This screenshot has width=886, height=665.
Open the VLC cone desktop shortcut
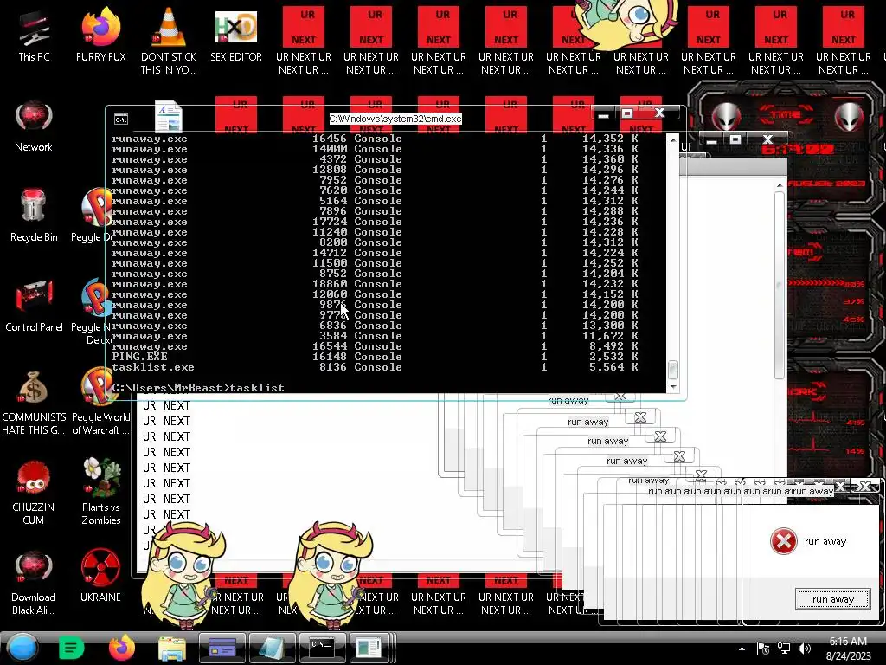click(x=169, y=41)
